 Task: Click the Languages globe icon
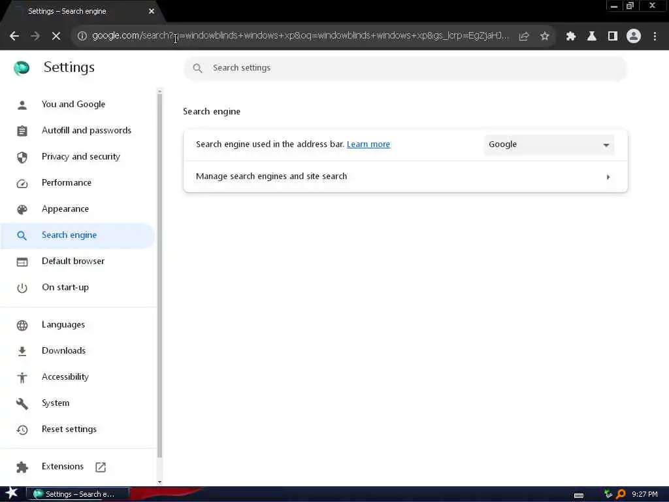coord(22,326)
